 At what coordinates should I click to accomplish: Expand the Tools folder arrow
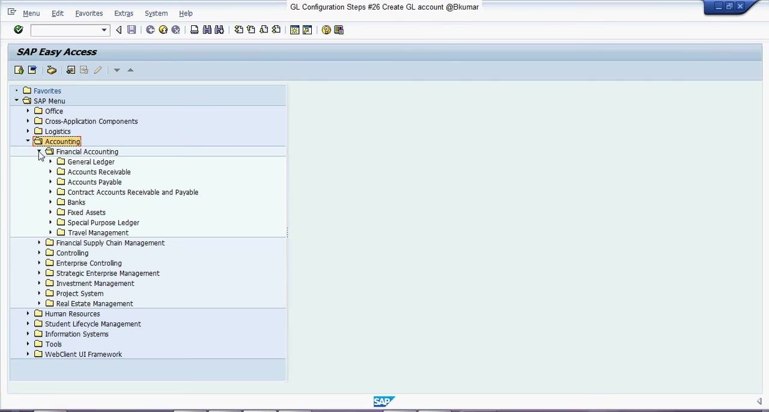[x=28, y=344]
